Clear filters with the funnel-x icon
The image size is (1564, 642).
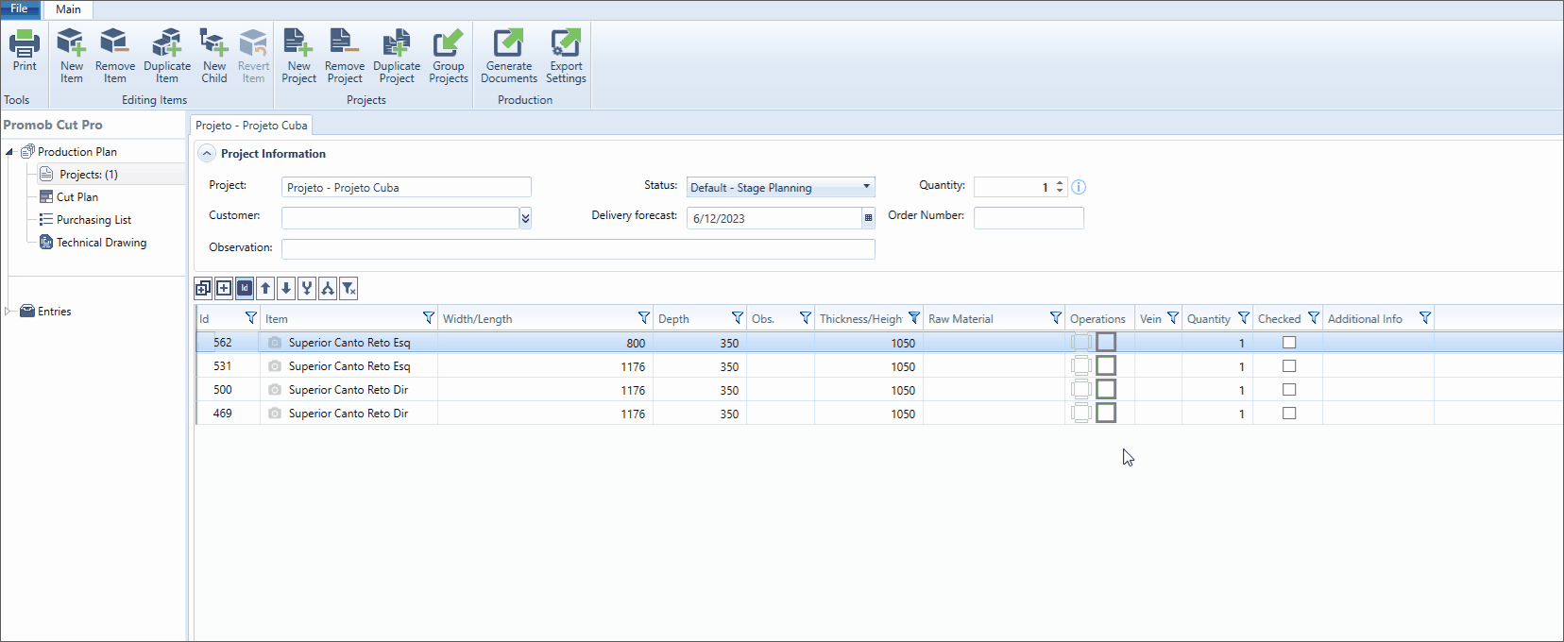tap(348, 288)
